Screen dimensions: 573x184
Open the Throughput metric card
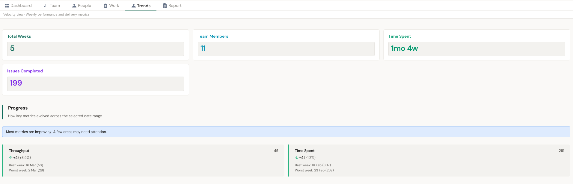tap(144, 160)
